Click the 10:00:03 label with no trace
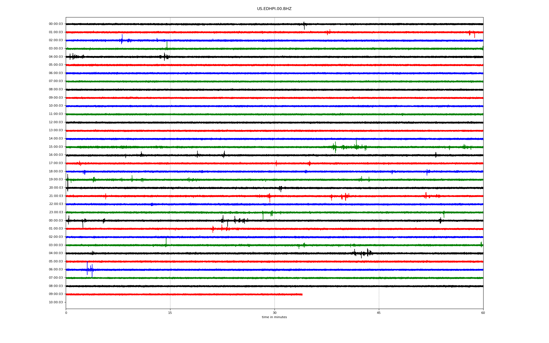The width and height of the screenshot is (549, 343). (56, 302)
